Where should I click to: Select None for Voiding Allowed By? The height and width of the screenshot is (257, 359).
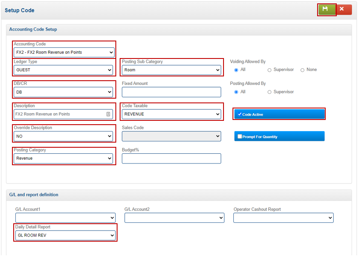pyautogui.click(x=303, y=70)
